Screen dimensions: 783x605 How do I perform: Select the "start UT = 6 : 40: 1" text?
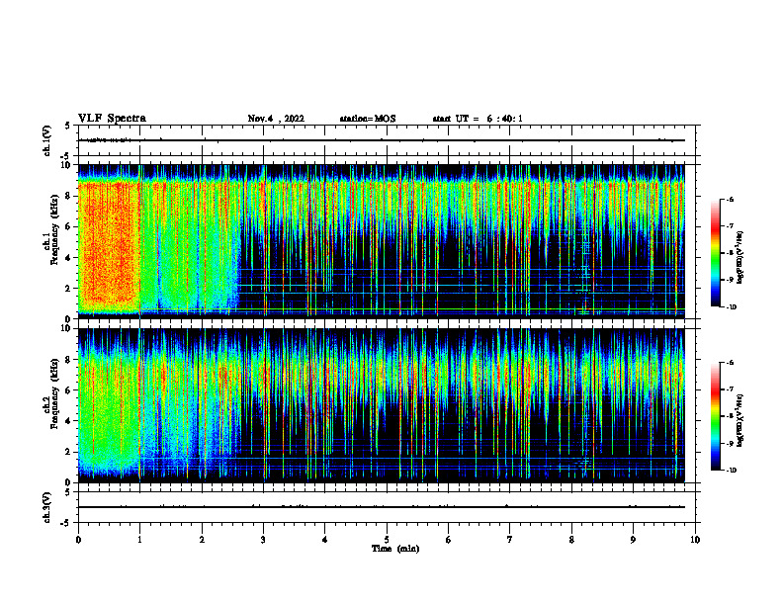[478, 119]
